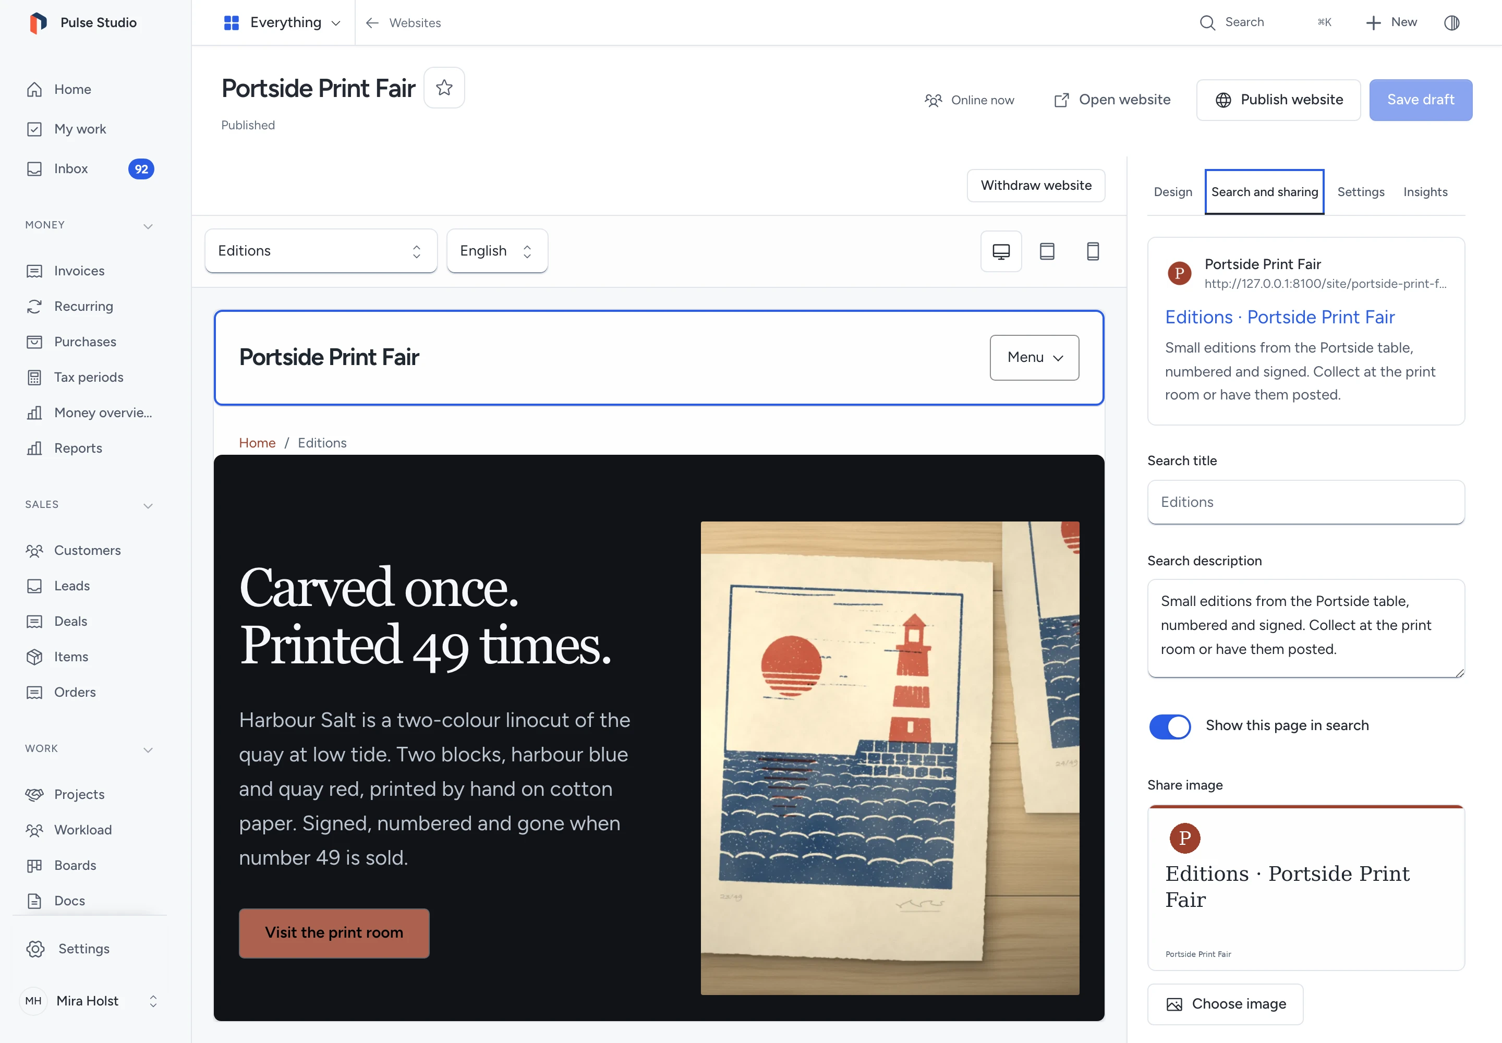Click Visit the print room button
Viewport: 1502px width, 1043px height.
tap(334, 933)
